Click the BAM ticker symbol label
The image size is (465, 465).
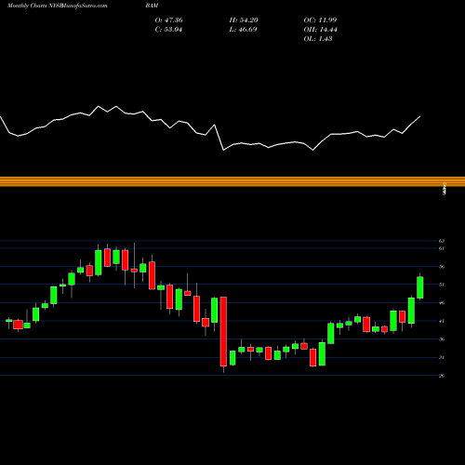point(152,6)
